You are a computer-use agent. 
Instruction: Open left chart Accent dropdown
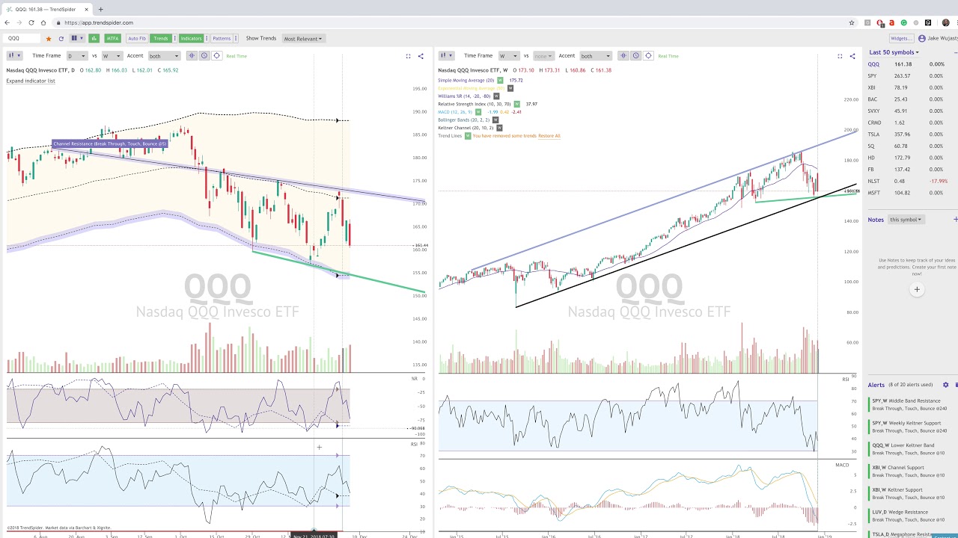pyautogui.click(x=164, y=55)
